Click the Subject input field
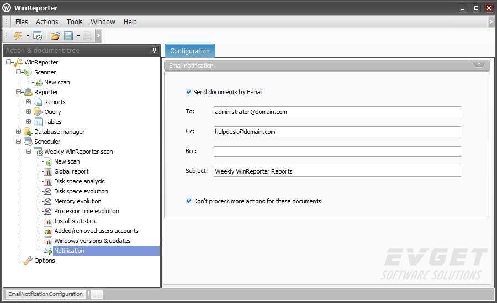Image resolution: width=497 pixels, height=303 pixels. pyautogui.click(x=337, y=171)
